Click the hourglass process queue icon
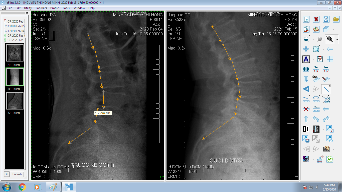 [326, 19]
